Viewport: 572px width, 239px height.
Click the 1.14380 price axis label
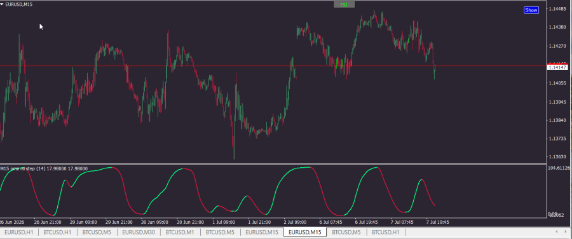click(557, 27)
